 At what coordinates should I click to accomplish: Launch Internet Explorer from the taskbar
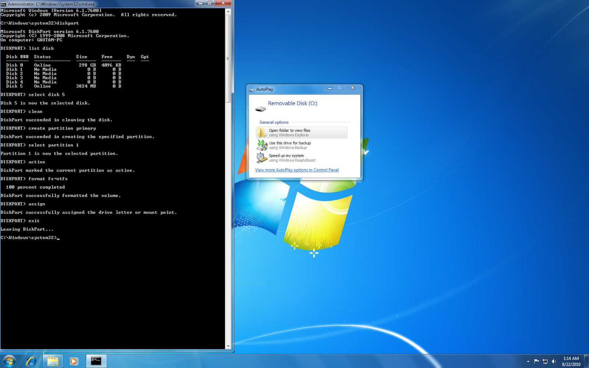[31, 361]
